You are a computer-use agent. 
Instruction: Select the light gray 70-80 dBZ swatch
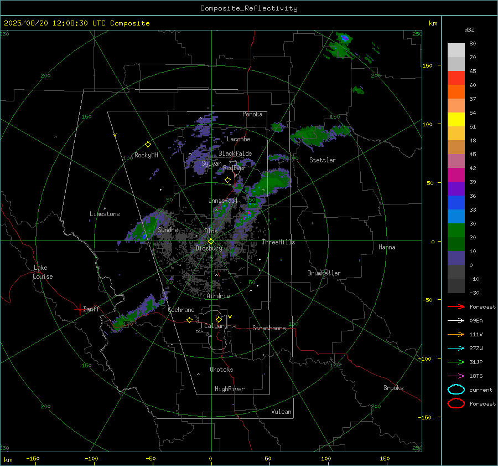[456, 50]
